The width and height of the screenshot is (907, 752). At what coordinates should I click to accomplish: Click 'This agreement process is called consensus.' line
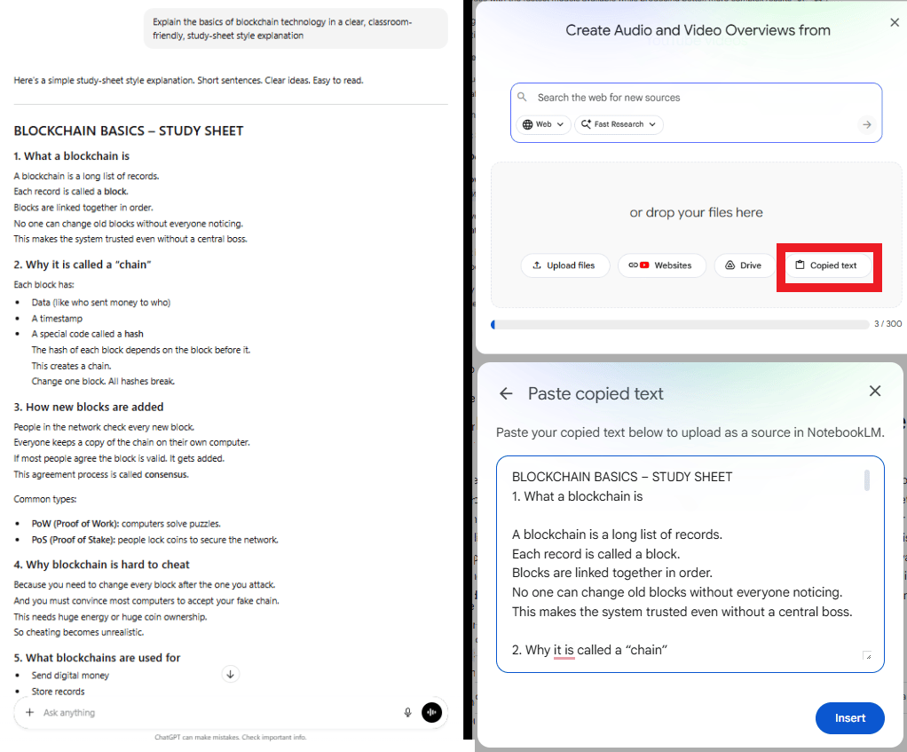[101, 475]
